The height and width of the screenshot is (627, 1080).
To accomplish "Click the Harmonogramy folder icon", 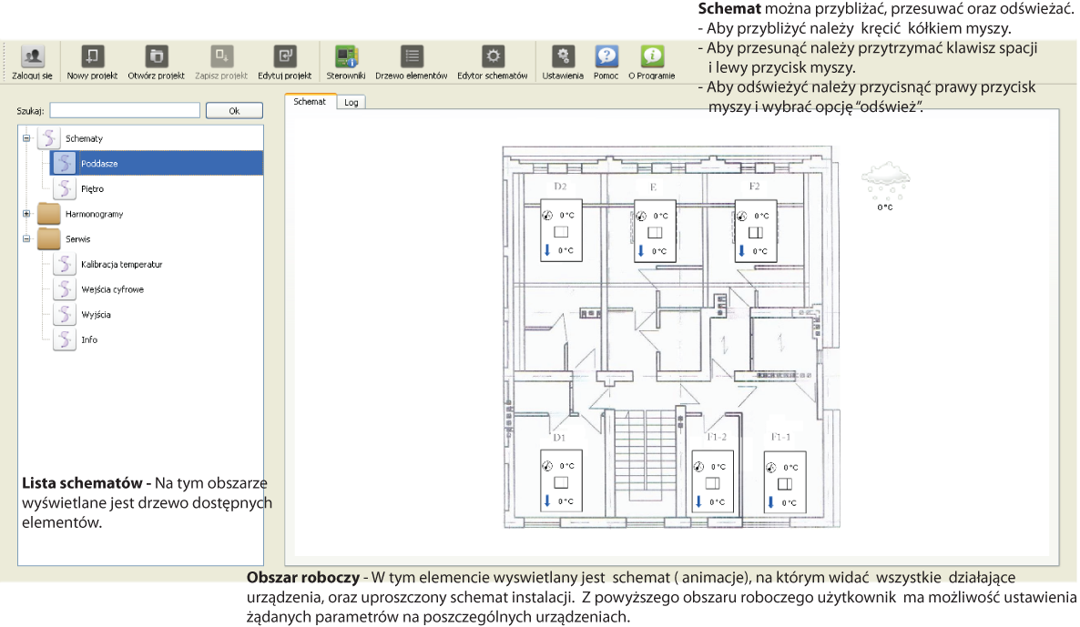I will pos(49,213).
